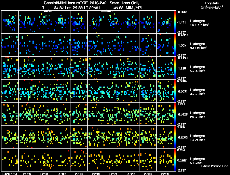
Task: Select the 'Hydrogen 35-55 keV' row label
Action: [x=198, y=92]
